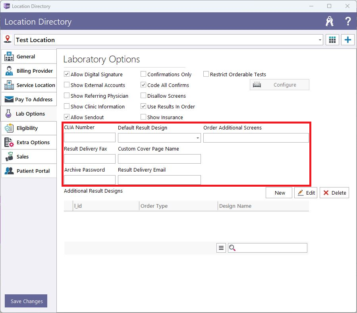Click the envelope icon next to Pay To Address

pos(9,99)
